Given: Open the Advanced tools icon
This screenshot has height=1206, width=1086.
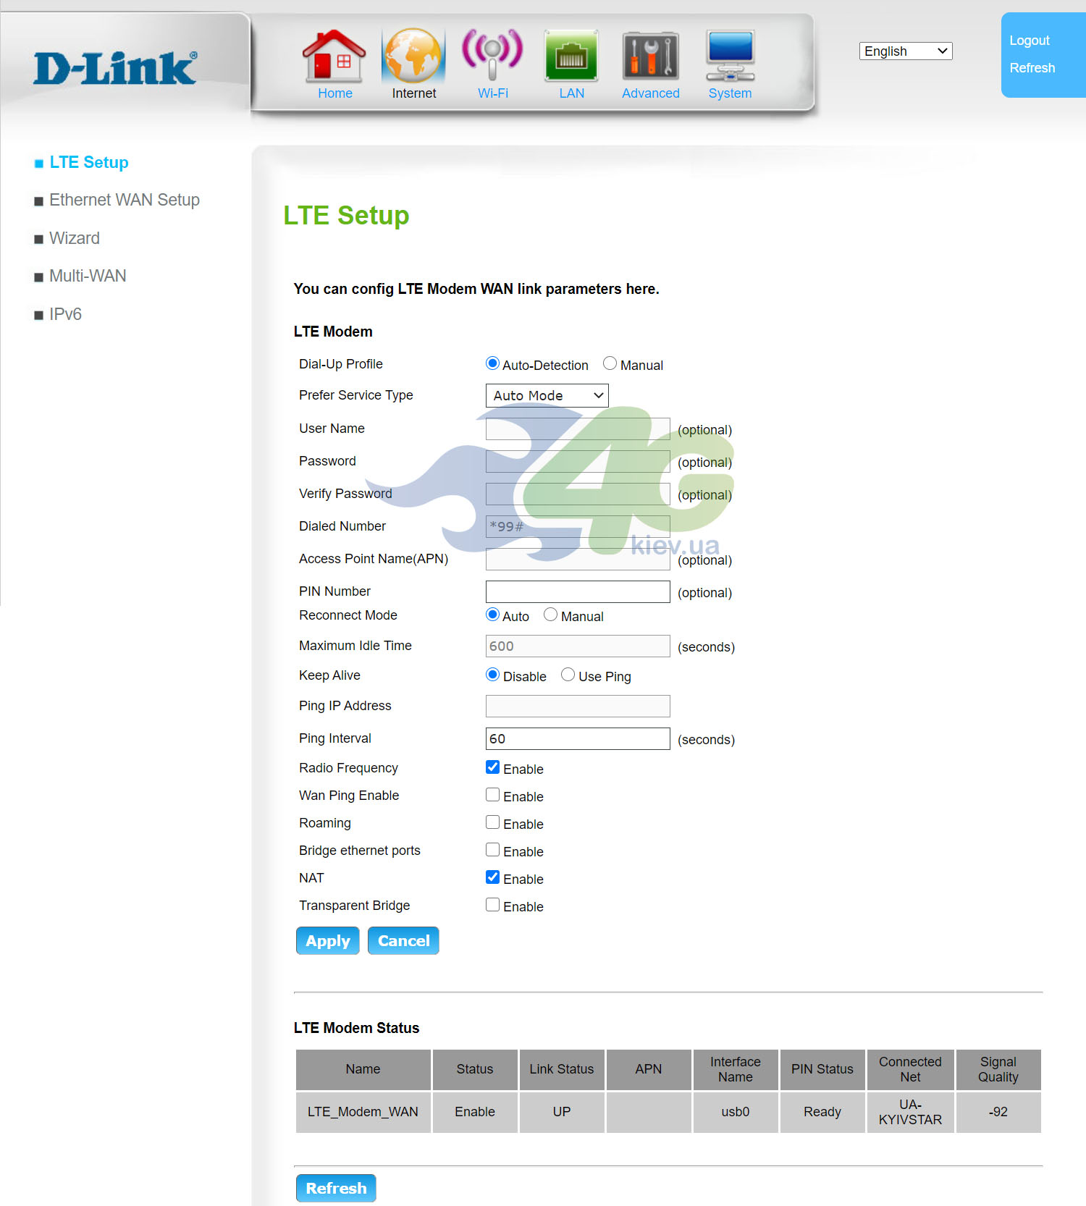Looking at the screenshot, I should (x=650, y=56).
